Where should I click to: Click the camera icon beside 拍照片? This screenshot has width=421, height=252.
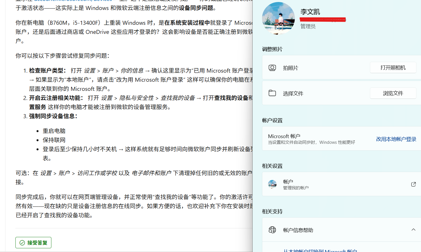click(x=272, y=68)
